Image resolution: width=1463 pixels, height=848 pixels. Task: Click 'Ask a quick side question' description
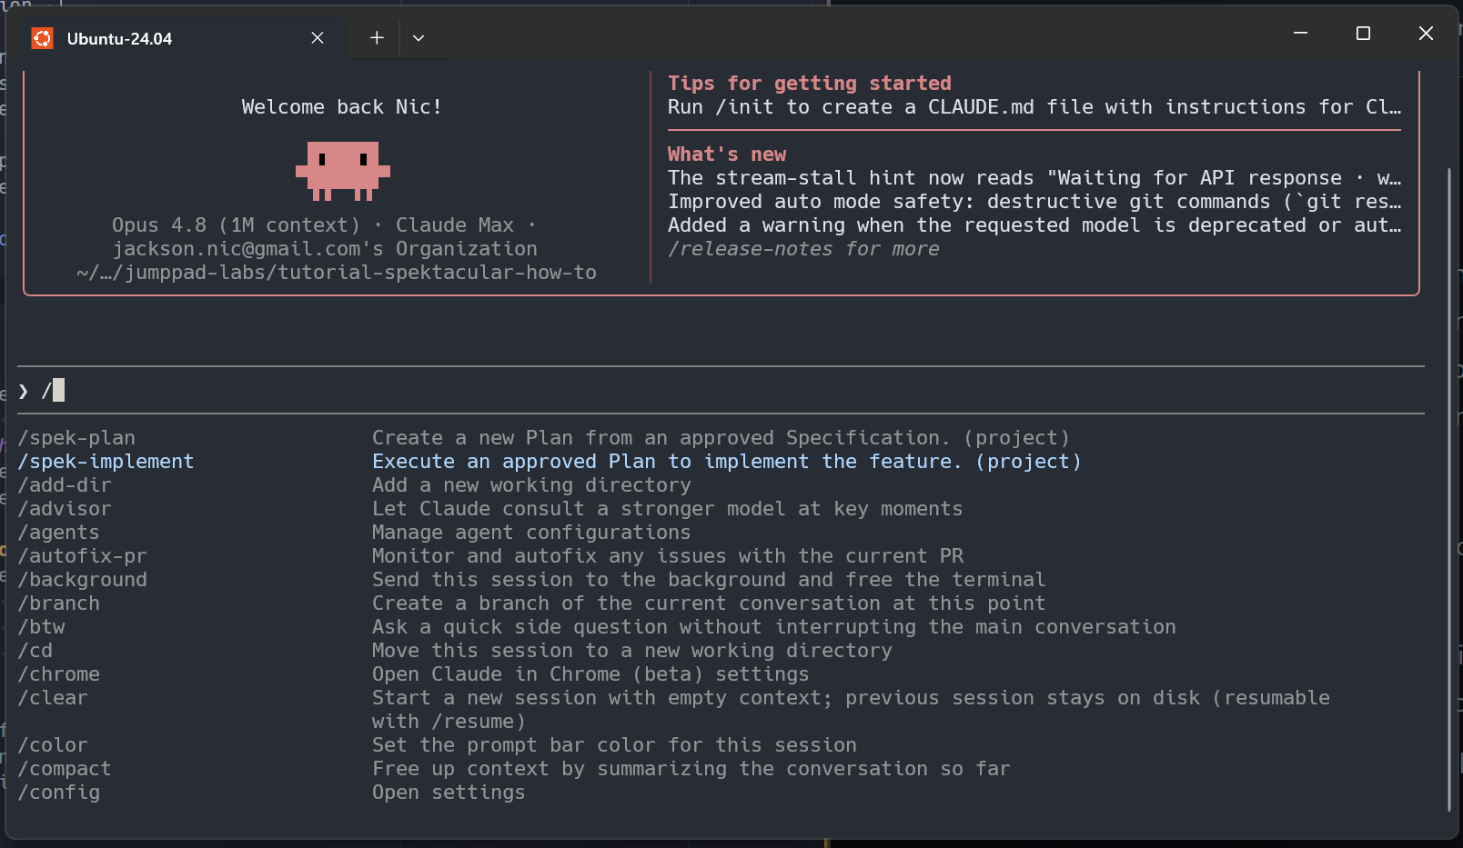[x=774, y=627]
